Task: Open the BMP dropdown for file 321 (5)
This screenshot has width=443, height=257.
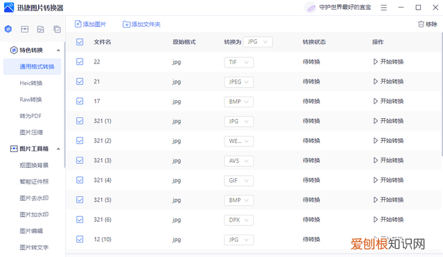Action: [239, 200]
